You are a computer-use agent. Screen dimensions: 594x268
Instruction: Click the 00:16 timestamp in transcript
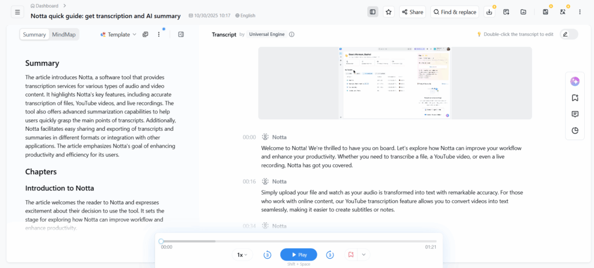(249, 181)
